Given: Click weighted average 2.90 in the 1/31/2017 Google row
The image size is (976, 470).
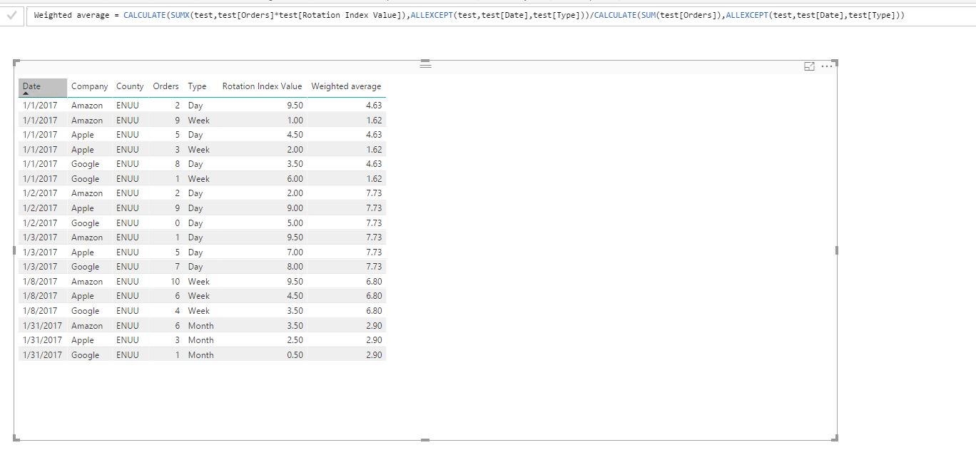Looking at the screenshot, I should (374, 355).
